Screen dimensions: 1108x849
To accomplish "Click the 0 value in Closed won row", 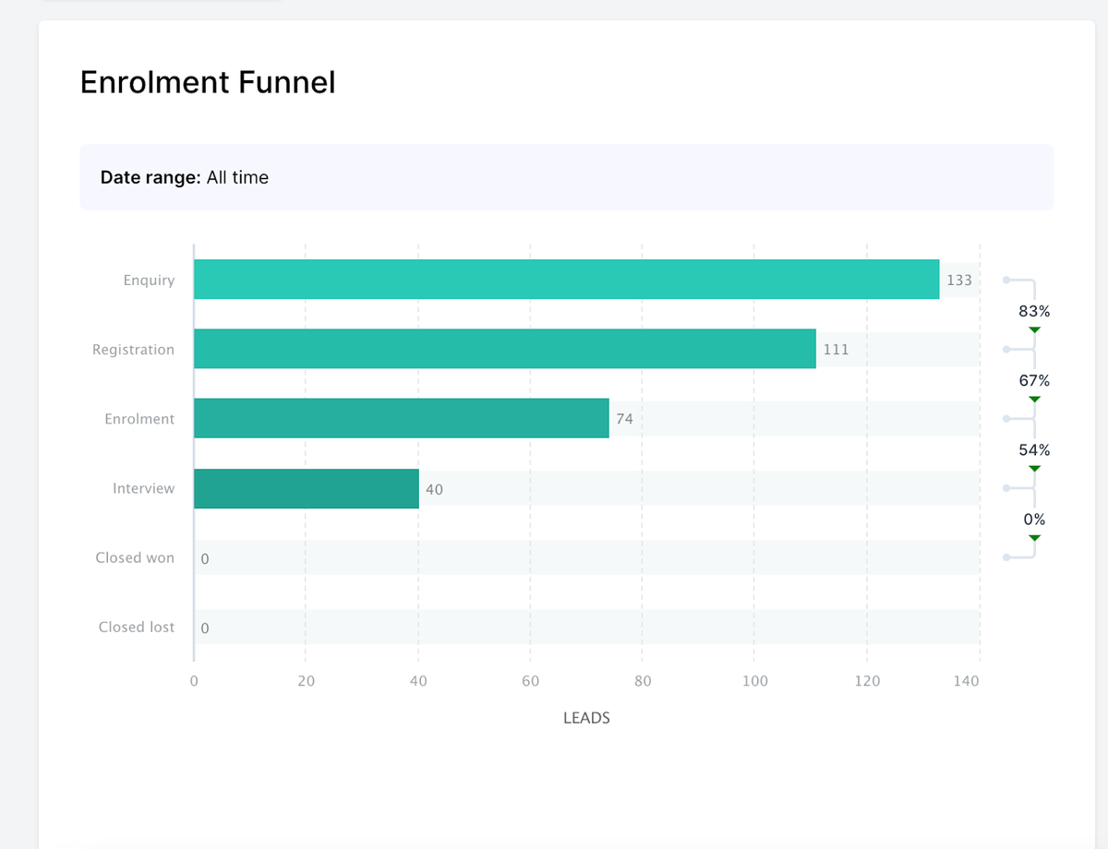I will [x=205, y=558].
